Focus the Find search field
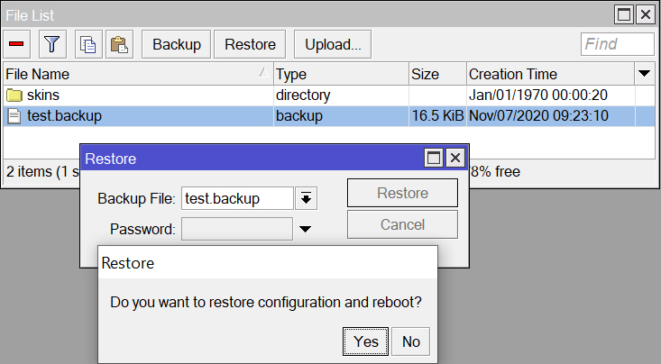Image resolution: width=661 pixels, height=364 pixels. [x=617, y=44]
